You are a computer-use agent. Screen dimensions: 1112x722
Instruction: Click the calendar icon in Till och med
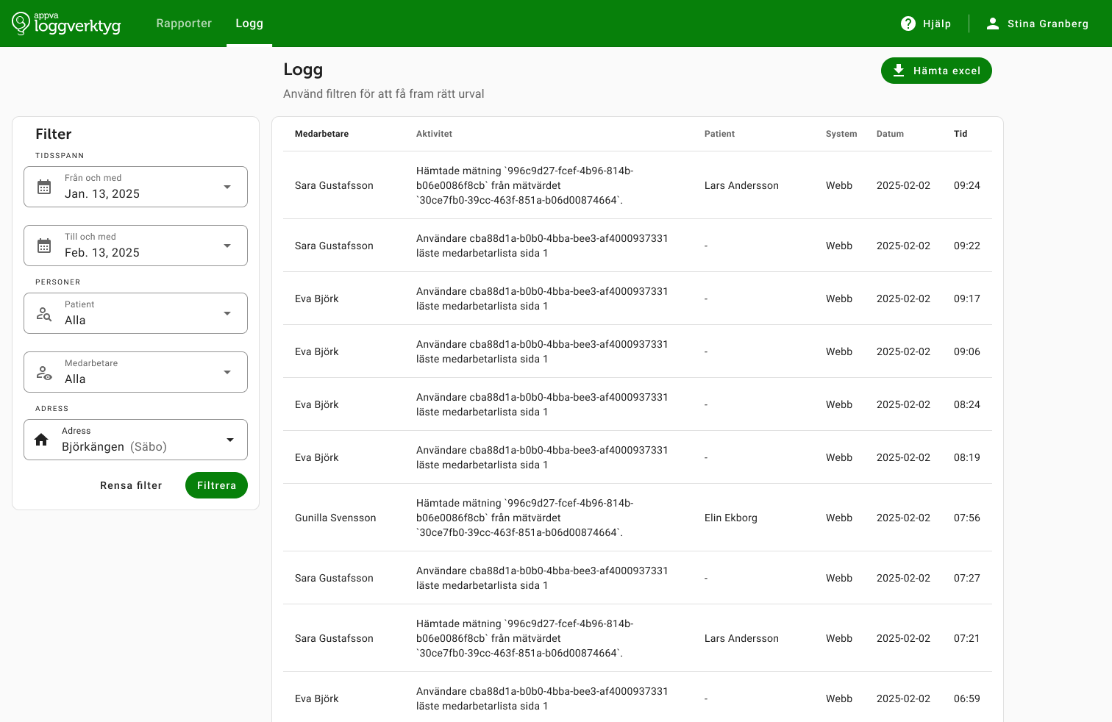point(44,246)
